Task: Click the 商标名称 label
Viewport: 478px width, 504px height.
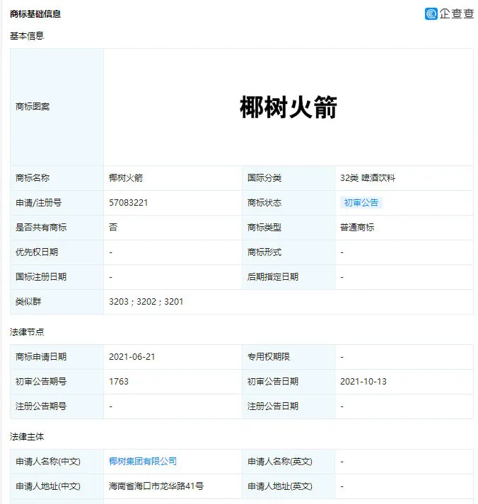Action: [x=33, y=178]
